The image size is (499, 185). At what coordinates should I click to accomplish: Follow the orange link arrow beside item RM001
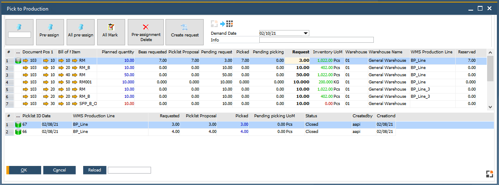click(75, 82)
